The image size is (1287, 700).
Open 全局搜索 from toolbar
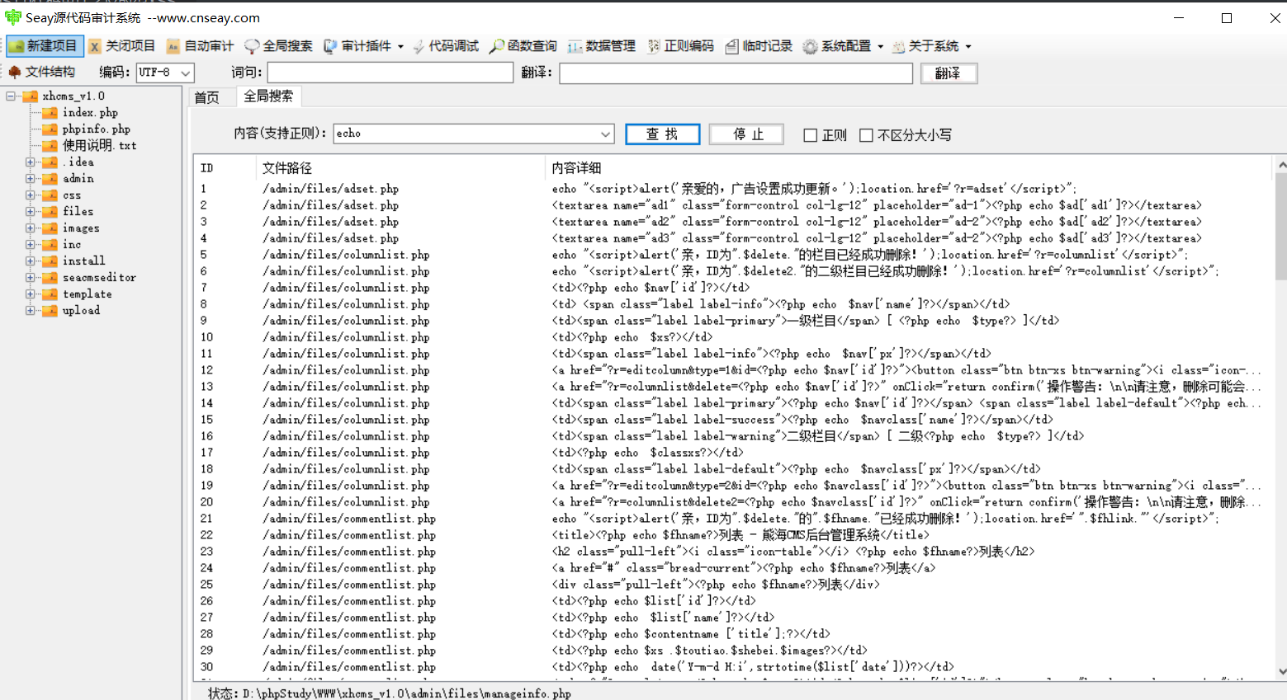point(278,46)
